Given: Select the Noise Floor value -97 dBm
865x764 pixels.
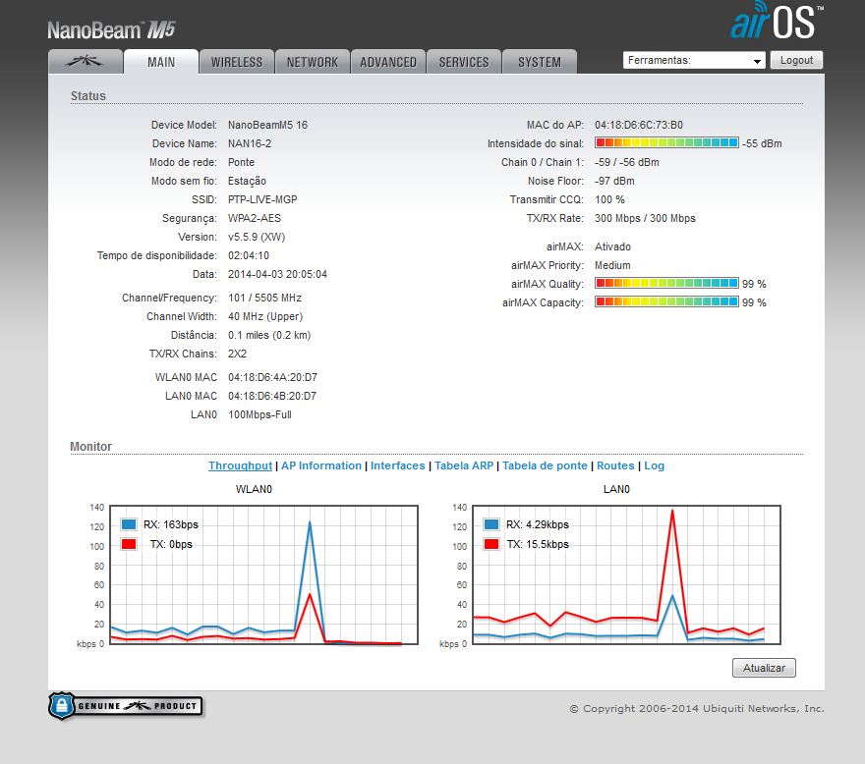Looking at the screenshot, I should (x=614, y=181).
